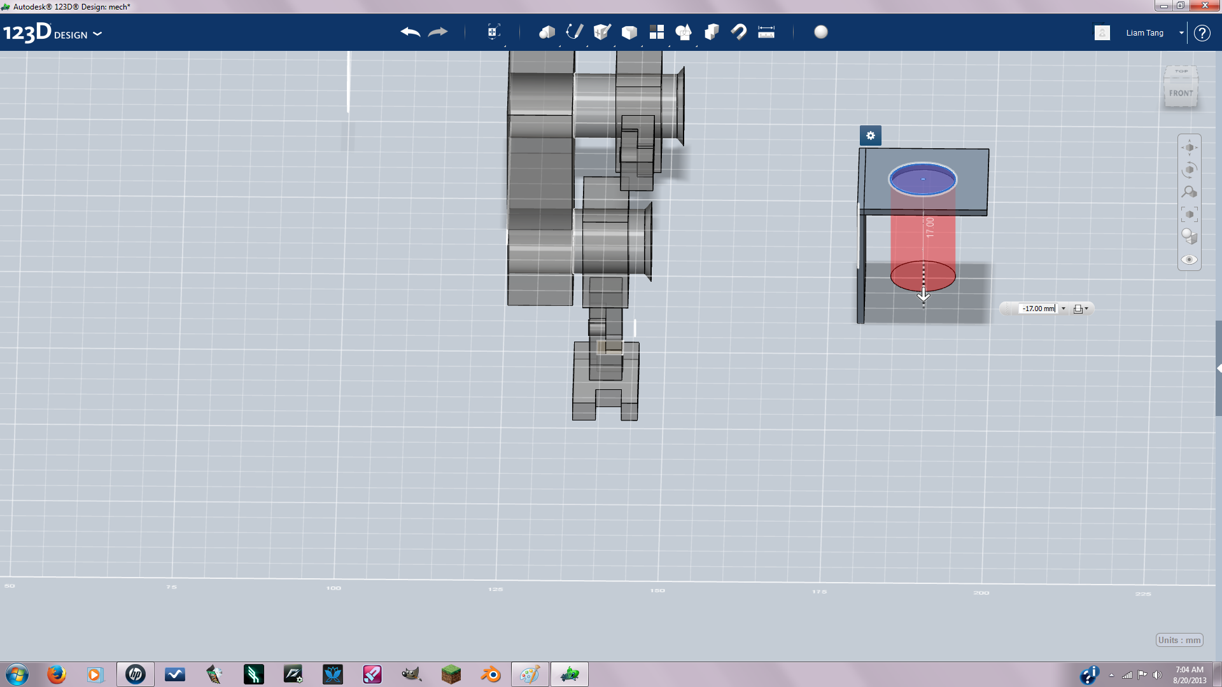Click the taskbar clock 7:04 AM
The width and height of the screenshot is (1222, 687).
(x=1190, y=670)
